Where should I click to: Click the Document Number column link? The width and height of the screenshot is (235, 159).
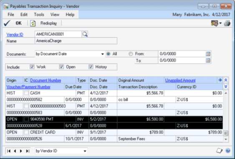45,80
